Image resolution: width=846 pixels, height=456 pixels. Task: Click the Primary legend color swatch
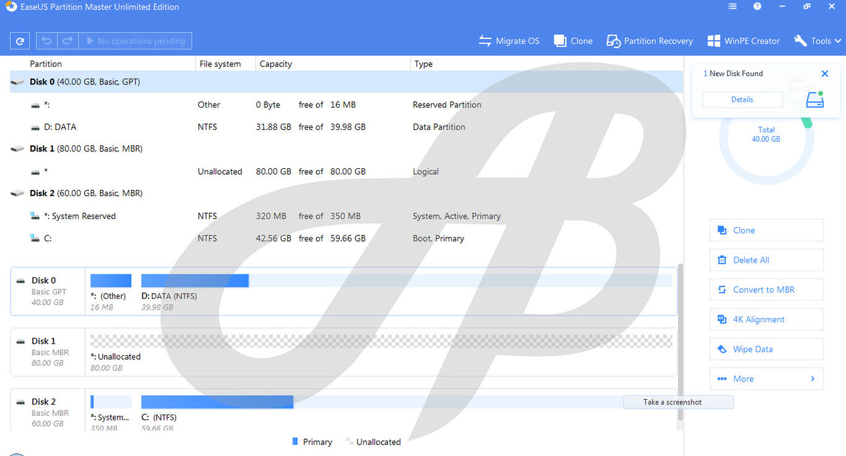[x=295, y=441]
